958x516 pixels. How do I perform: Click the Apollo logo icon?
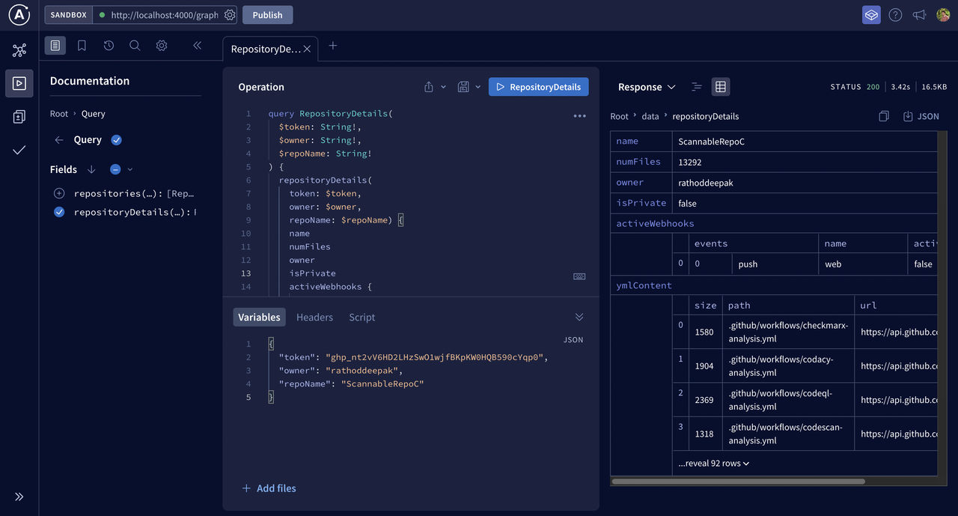pyautogui.click(x=19, y=15)
